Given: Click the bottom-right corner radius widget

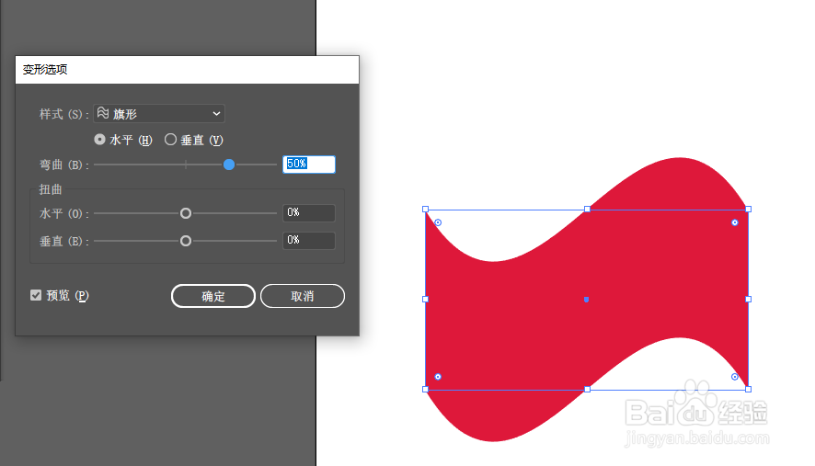Looking at the screenshot, I should (734, 377).
